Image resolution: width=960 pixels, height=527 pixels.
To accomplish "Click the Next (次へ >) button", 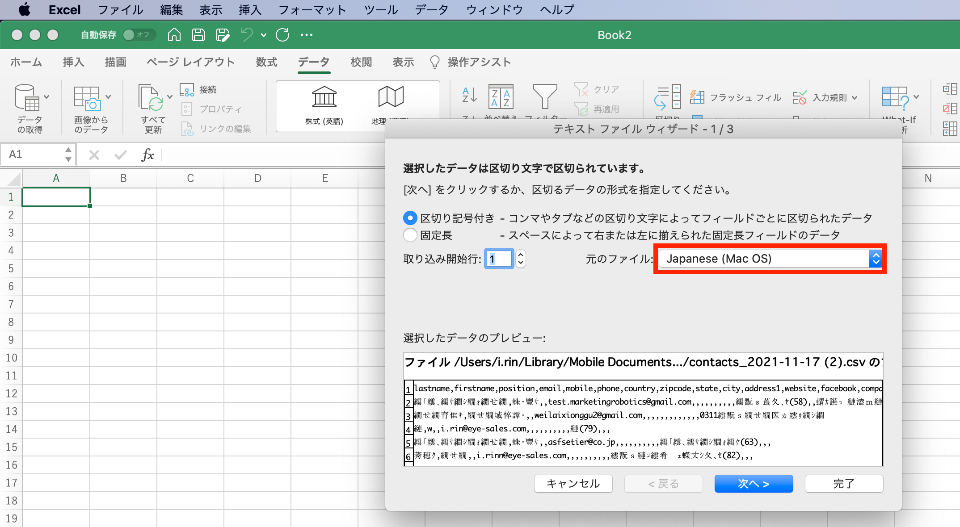I will tap(754, 484).
